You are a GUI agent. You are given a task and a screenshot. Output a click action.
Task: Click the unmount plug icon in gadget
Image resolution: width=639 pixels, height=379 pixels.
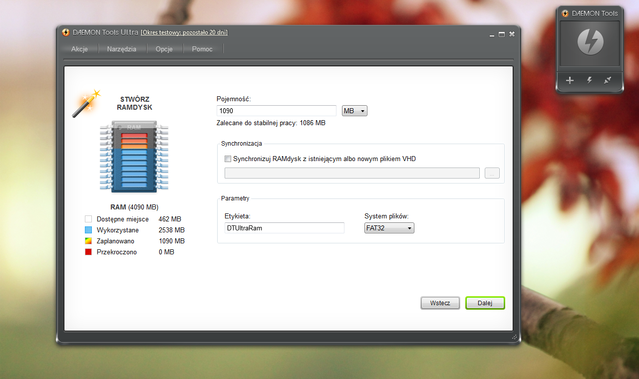click(x=608, y=80)
